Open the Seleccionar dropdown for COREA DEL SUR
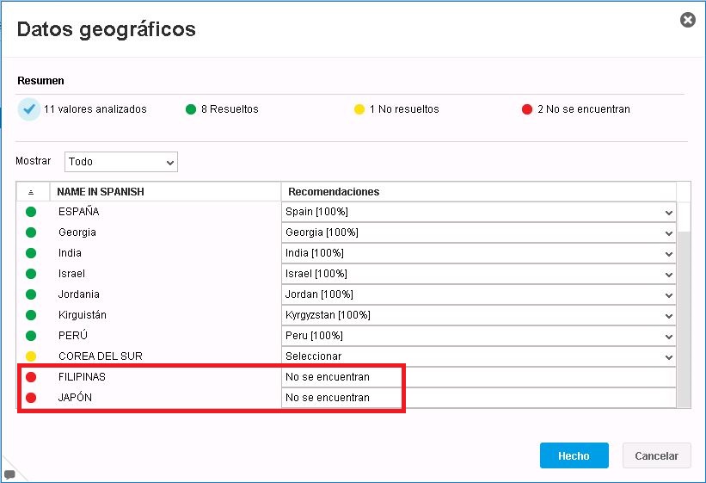This screenshot has height=483, width=706. (479, 356)
